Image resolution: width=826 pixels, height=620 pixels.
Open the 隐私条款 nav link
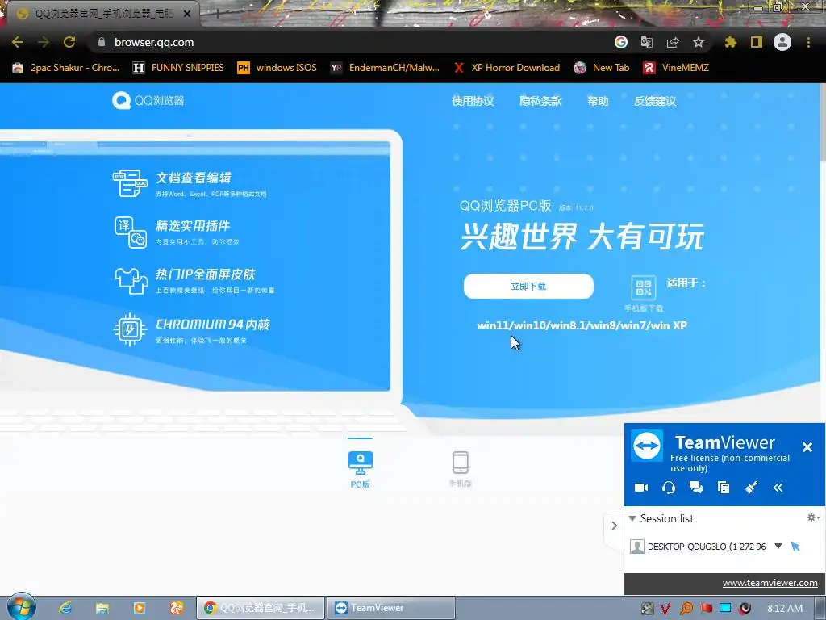[540, 101]
